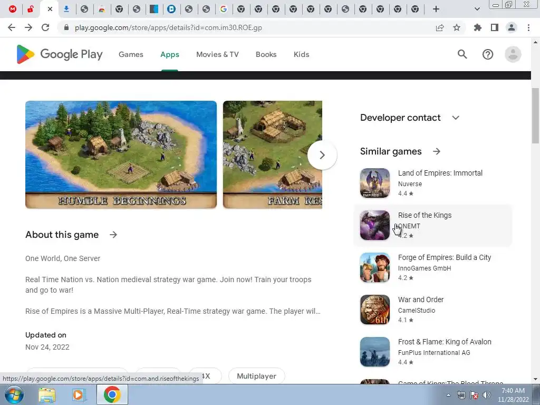Screen dimensions: 540x405
Task: Open the media player taskbar icon
Action: 79,395
